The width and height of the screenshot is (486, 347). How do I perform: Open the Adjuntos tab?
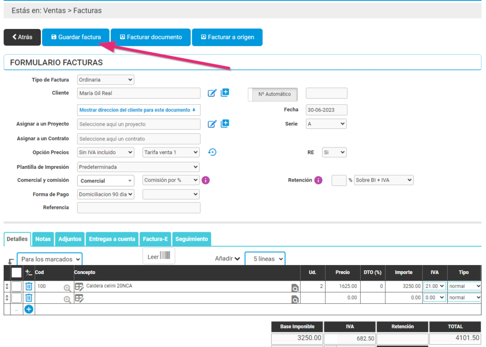69,239
